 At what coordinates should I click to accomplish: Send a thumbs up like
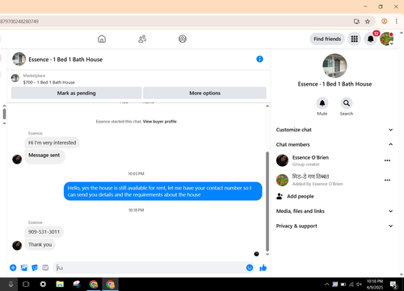[263, 268]
